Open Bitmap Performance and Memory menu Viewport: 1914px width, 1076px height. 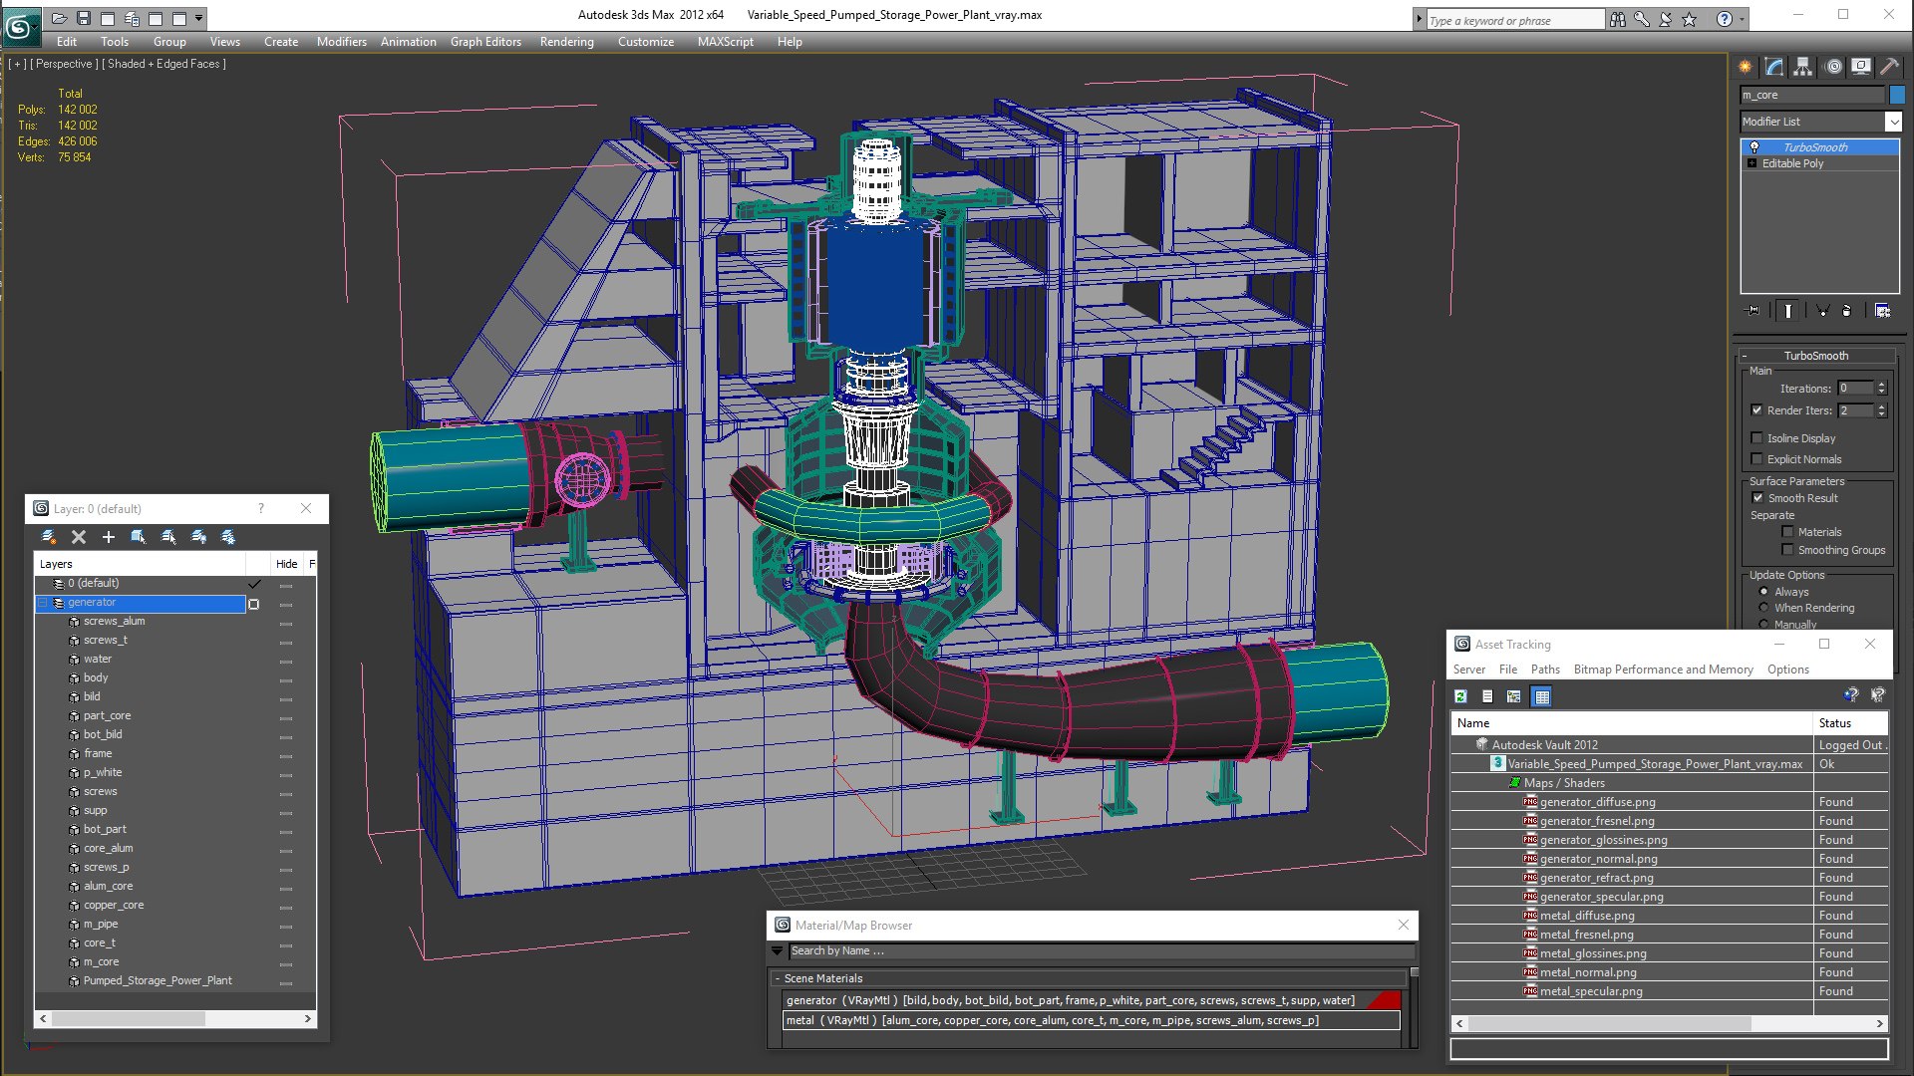1663,670
